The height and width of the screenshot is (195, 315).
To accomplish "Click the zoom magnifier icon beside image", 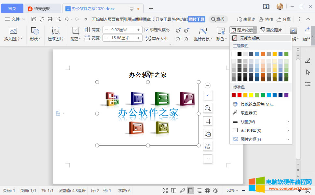I will coord(208,108).
